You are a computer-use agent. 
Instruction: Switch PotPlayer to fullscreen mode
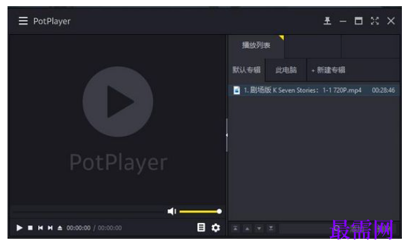pyautogui.click(x=375, y=21)
